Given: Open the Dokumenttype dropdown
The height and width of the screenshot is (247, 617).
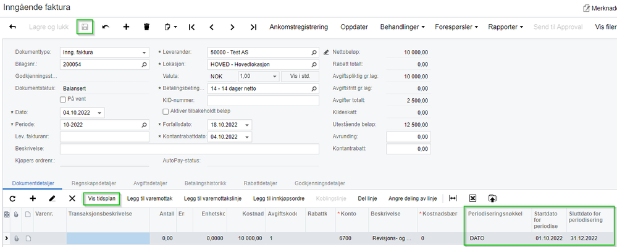Looking at the screenshot, I should 144,52.
